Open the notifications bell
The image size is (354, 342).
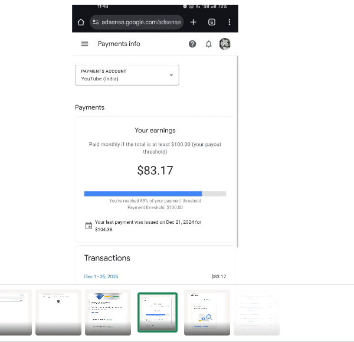point(209,44)
